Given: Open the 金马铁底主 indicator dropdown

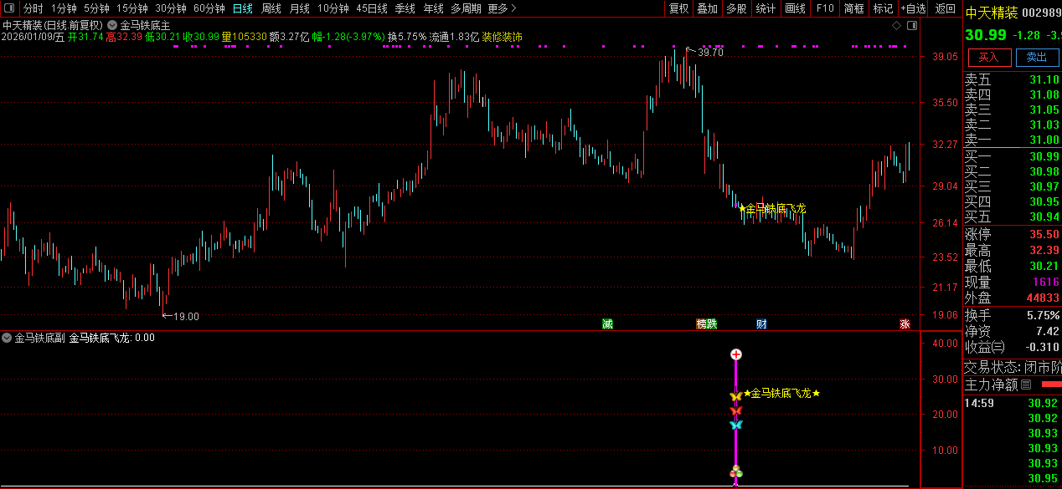Looking at the screenshot, I should click(112, 25).
